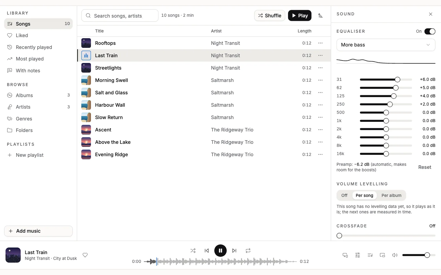Click the crossfade slider handle
The width and height of the screenshot is (441, 275).
(339, 236)
